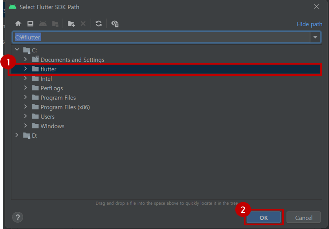This screenshot has width=329, height=229.
Task: Expand the Users folder
Action: tap(25, 116)
